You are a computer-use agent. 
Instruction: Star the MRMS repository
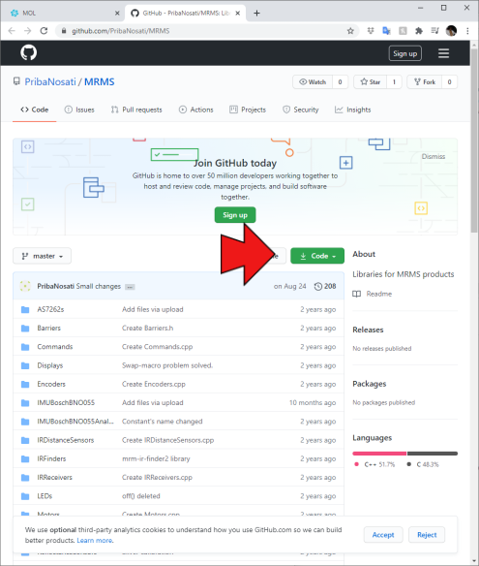pyautogui.click(x=371, y=82)
